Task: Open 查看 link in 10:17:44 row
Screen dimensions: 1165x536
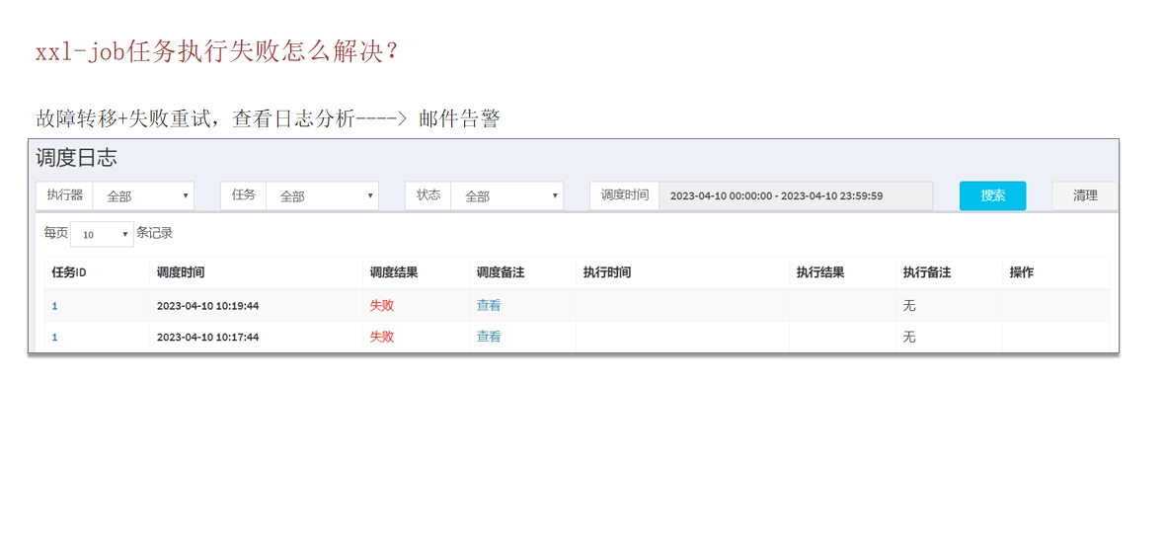Action: (488, 337)
